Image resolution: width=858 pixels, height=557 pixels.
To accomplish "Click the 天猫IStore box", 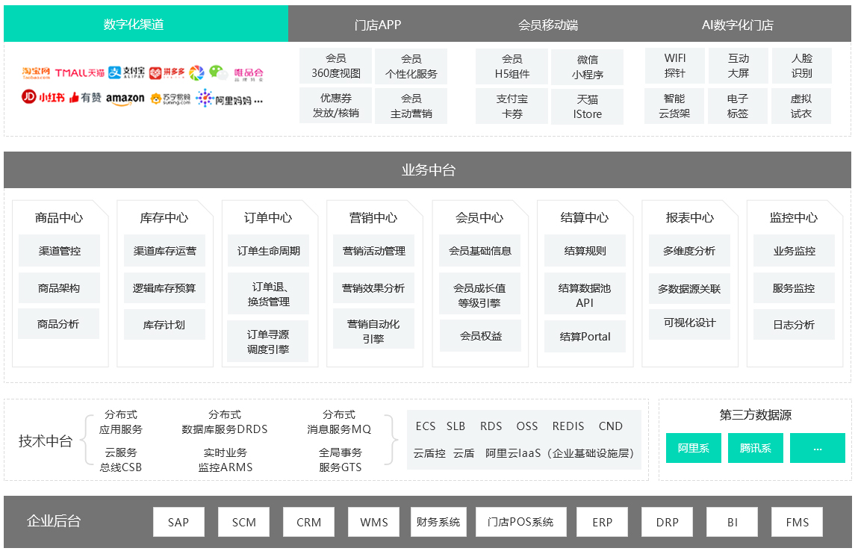I will (x=587, y=107).
